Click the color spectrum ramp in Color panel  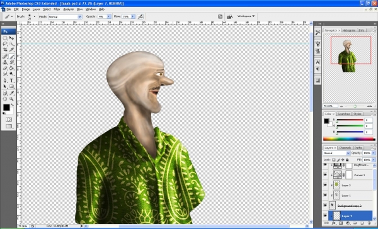tap(349, 139)
